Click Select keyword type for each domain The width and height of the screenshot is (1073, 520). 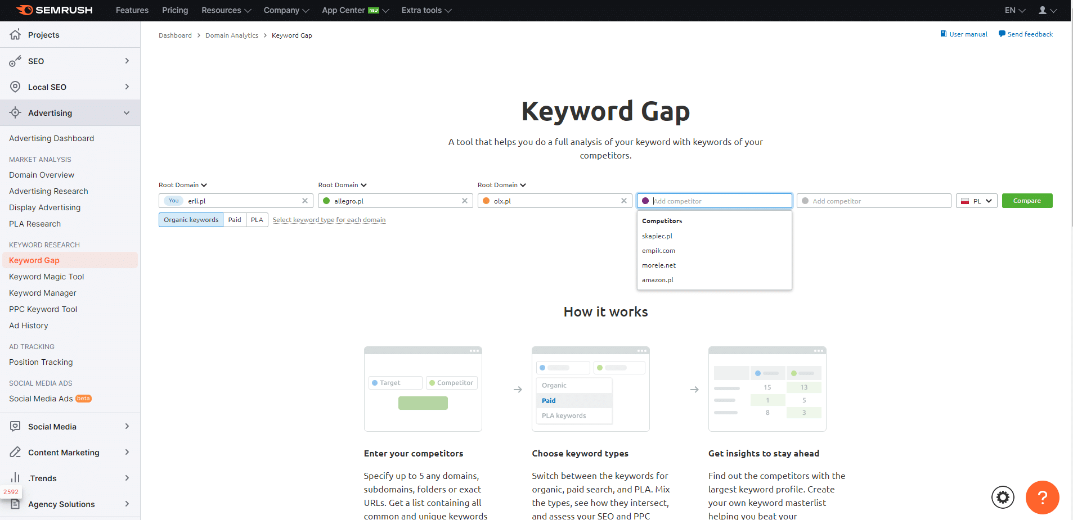coord(329,220)
